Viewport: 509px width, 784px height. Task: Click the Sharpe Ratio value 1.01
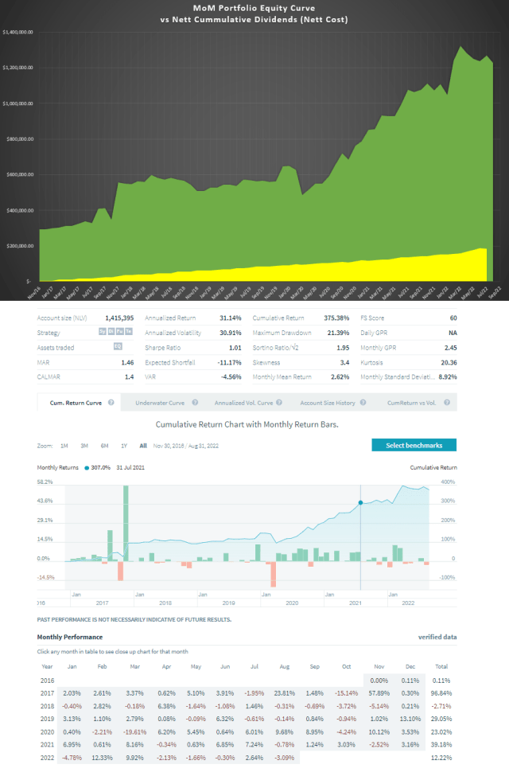tap(235, 348)
